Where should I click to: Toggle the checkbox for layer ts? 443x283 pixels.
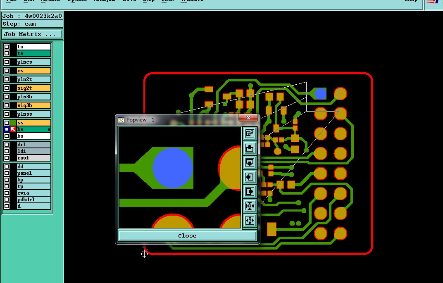coord(7,53)
